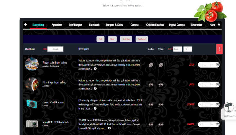This screenshot has width=236, height=135.
Task: Filter products by New
Action: 112,39
